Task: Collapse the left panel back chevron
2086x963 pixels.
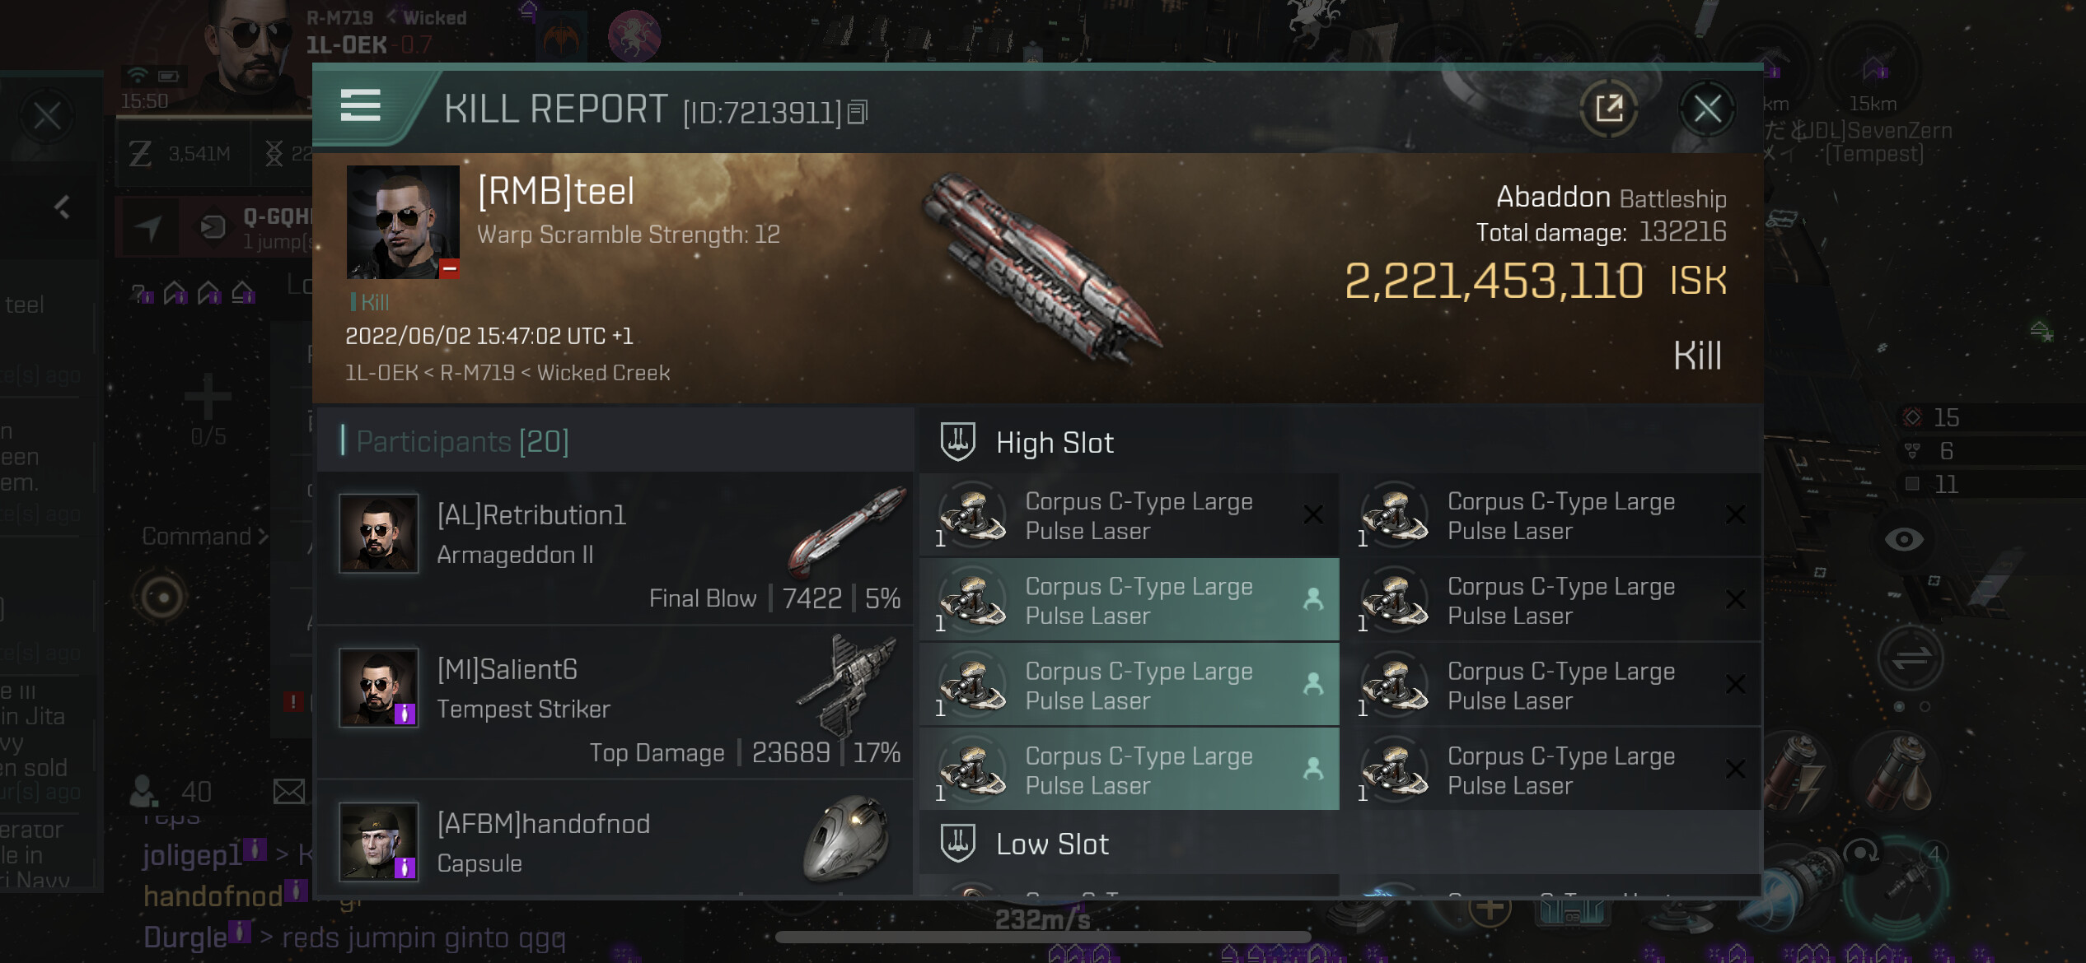Action: click(x=62, y=207)
